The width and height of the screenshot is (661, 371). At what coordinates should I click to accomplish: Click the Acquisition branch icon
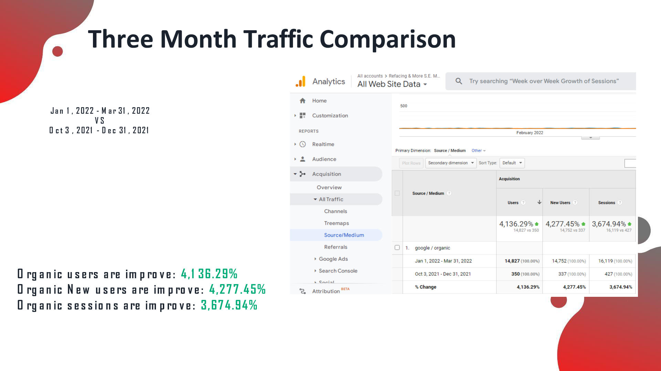point(303,174)
